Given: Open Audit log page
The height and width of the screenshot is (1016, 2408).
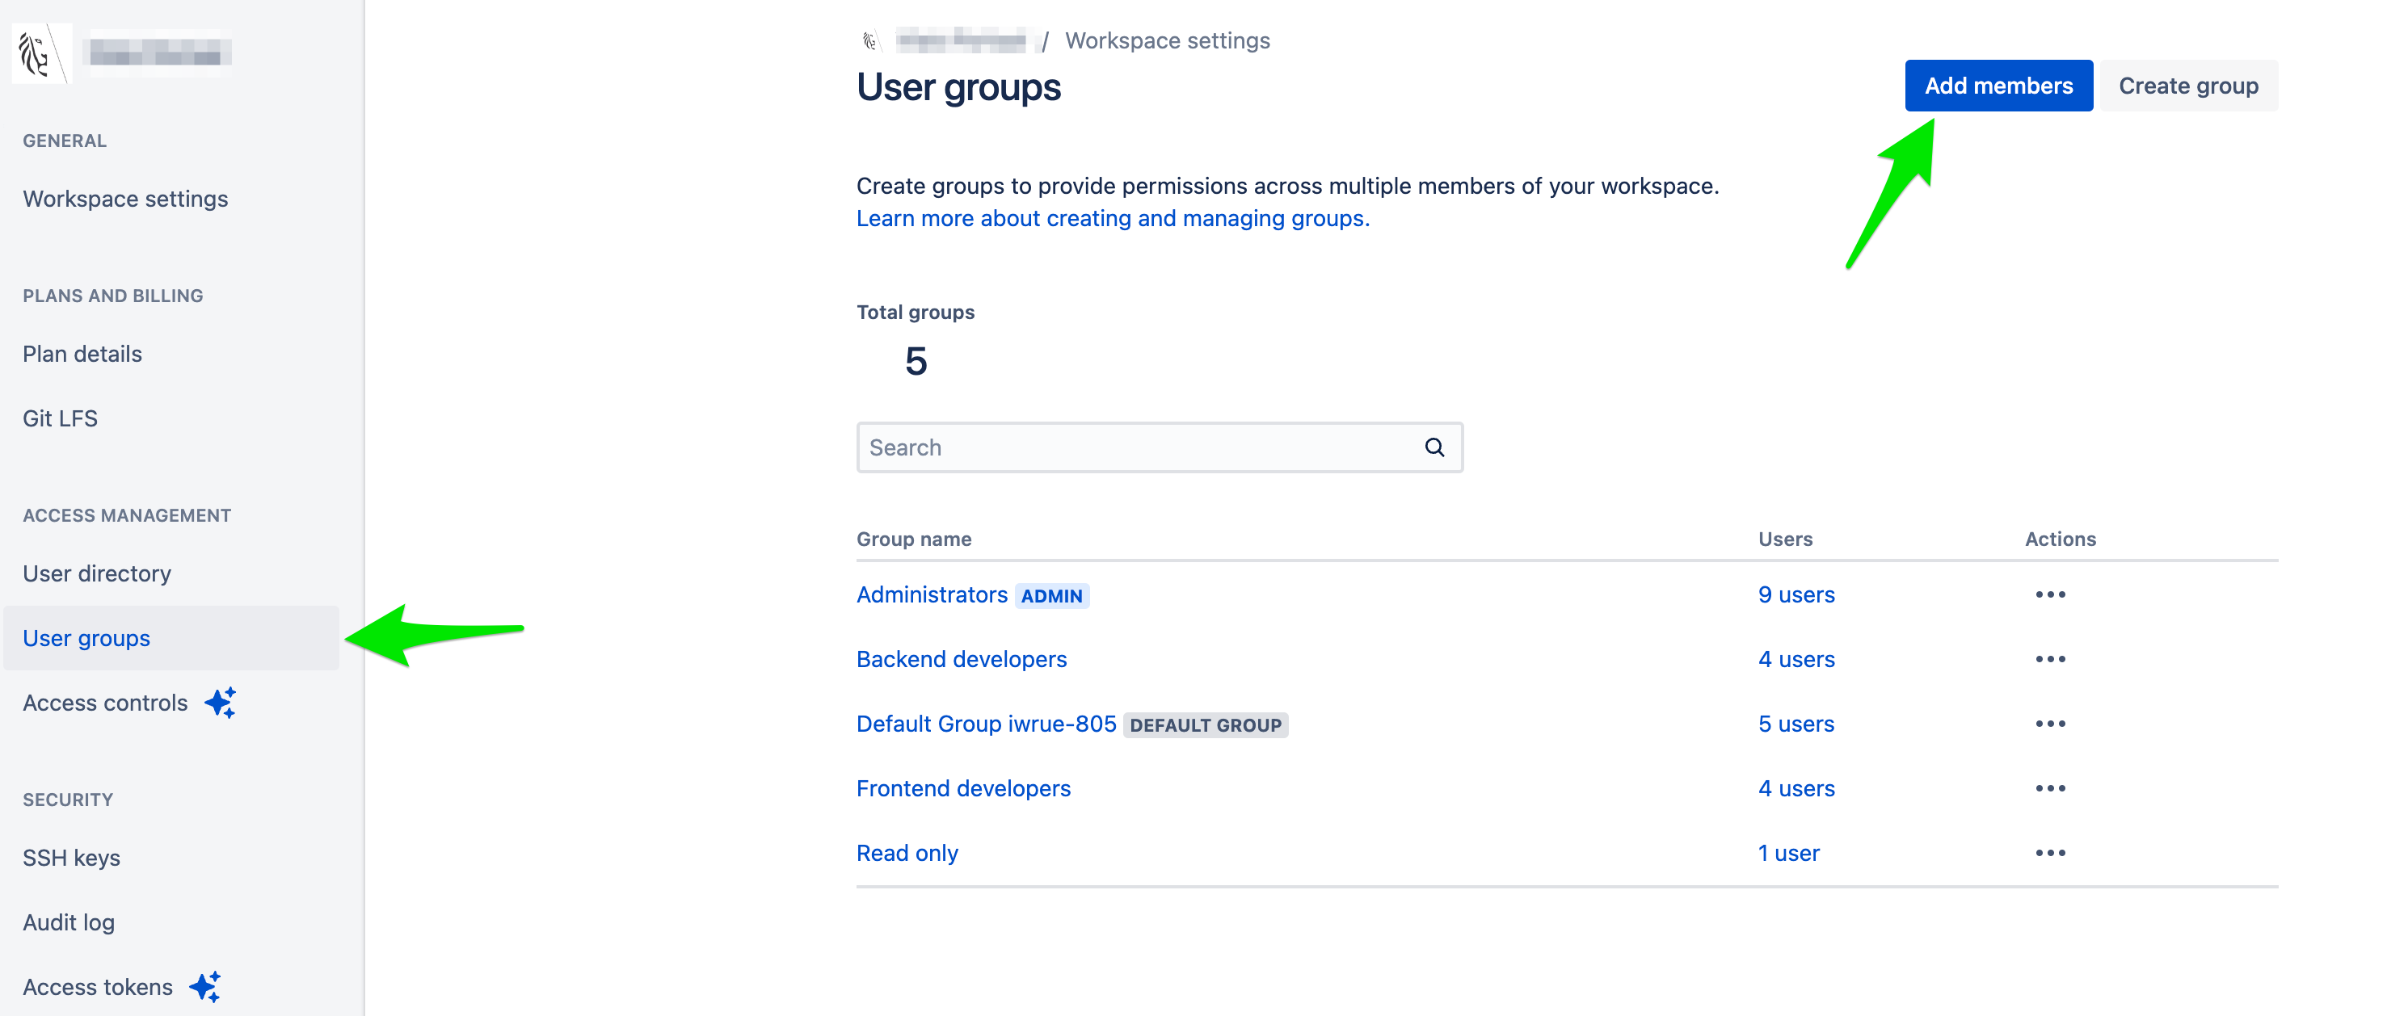Looking at the screenshot, I should point(69,922).
